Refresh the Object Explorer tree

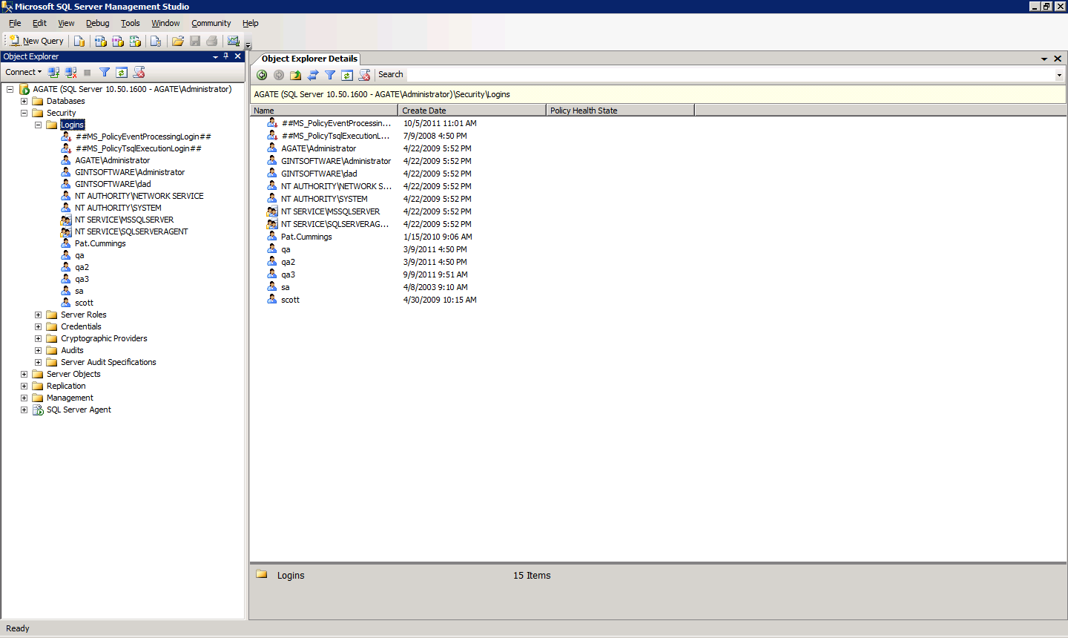point(122,72)
